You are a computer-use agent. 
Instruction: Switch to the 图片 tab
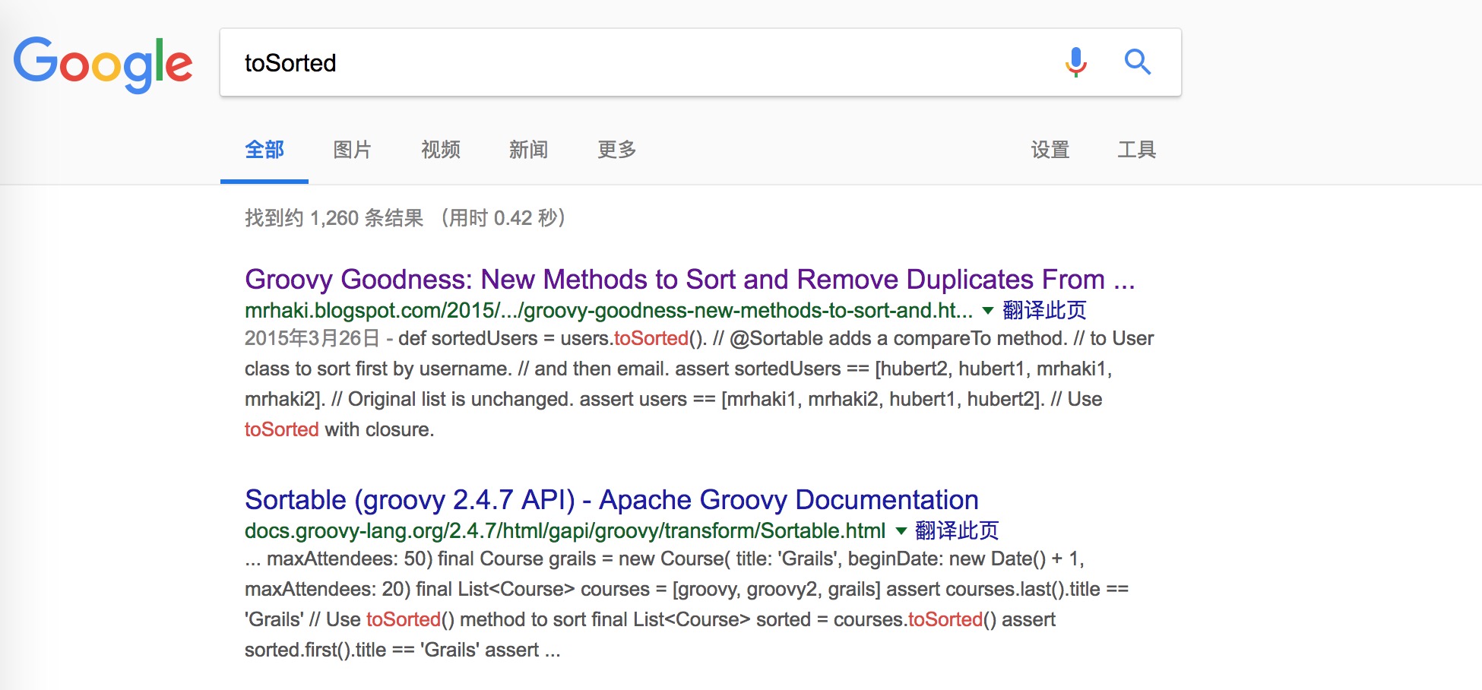point(352,150)
